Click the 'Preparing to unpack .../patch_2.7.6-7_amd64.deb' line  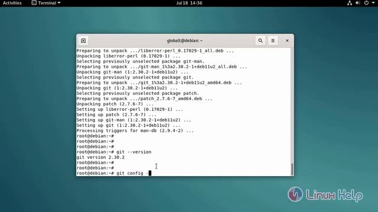144,98
